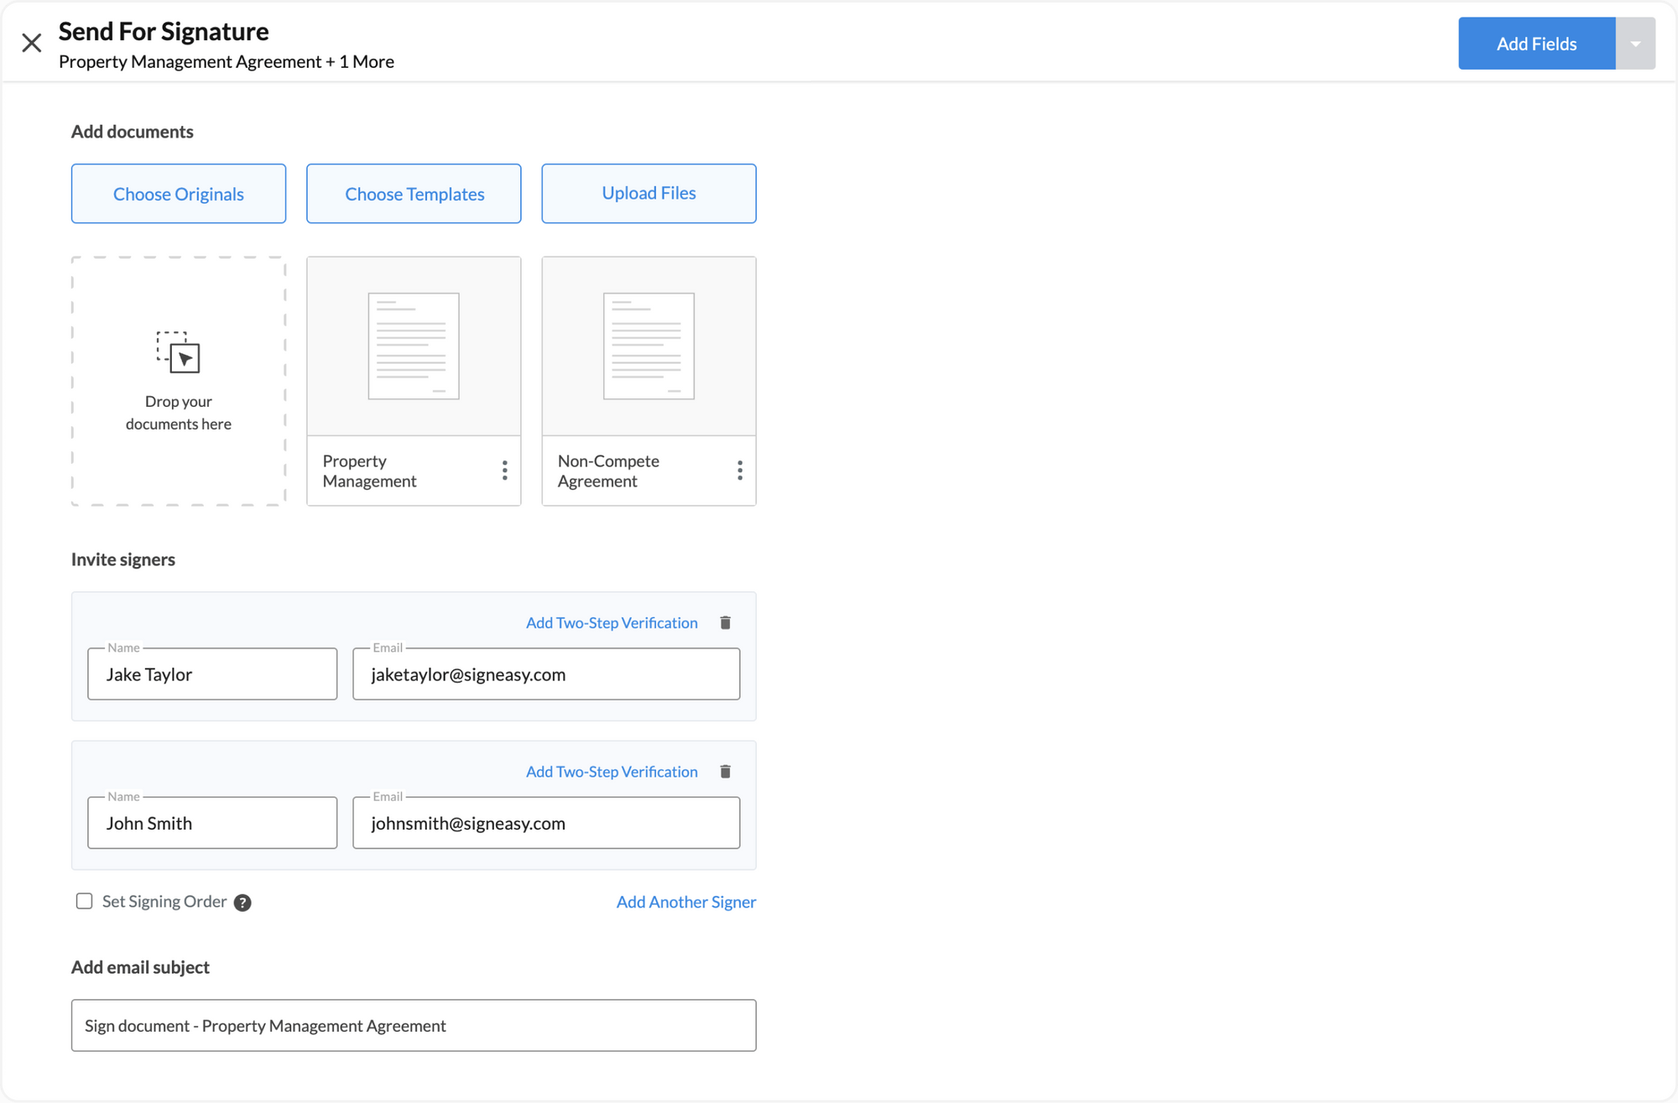Click Choose Templates button
This screenshot has height=1103, width=1678.
414,194
